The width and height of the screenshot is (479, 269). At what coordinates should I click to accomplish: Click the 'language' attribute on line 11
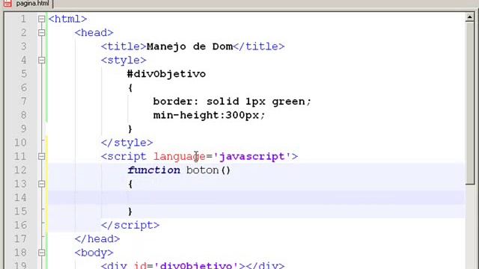[180, 156]
